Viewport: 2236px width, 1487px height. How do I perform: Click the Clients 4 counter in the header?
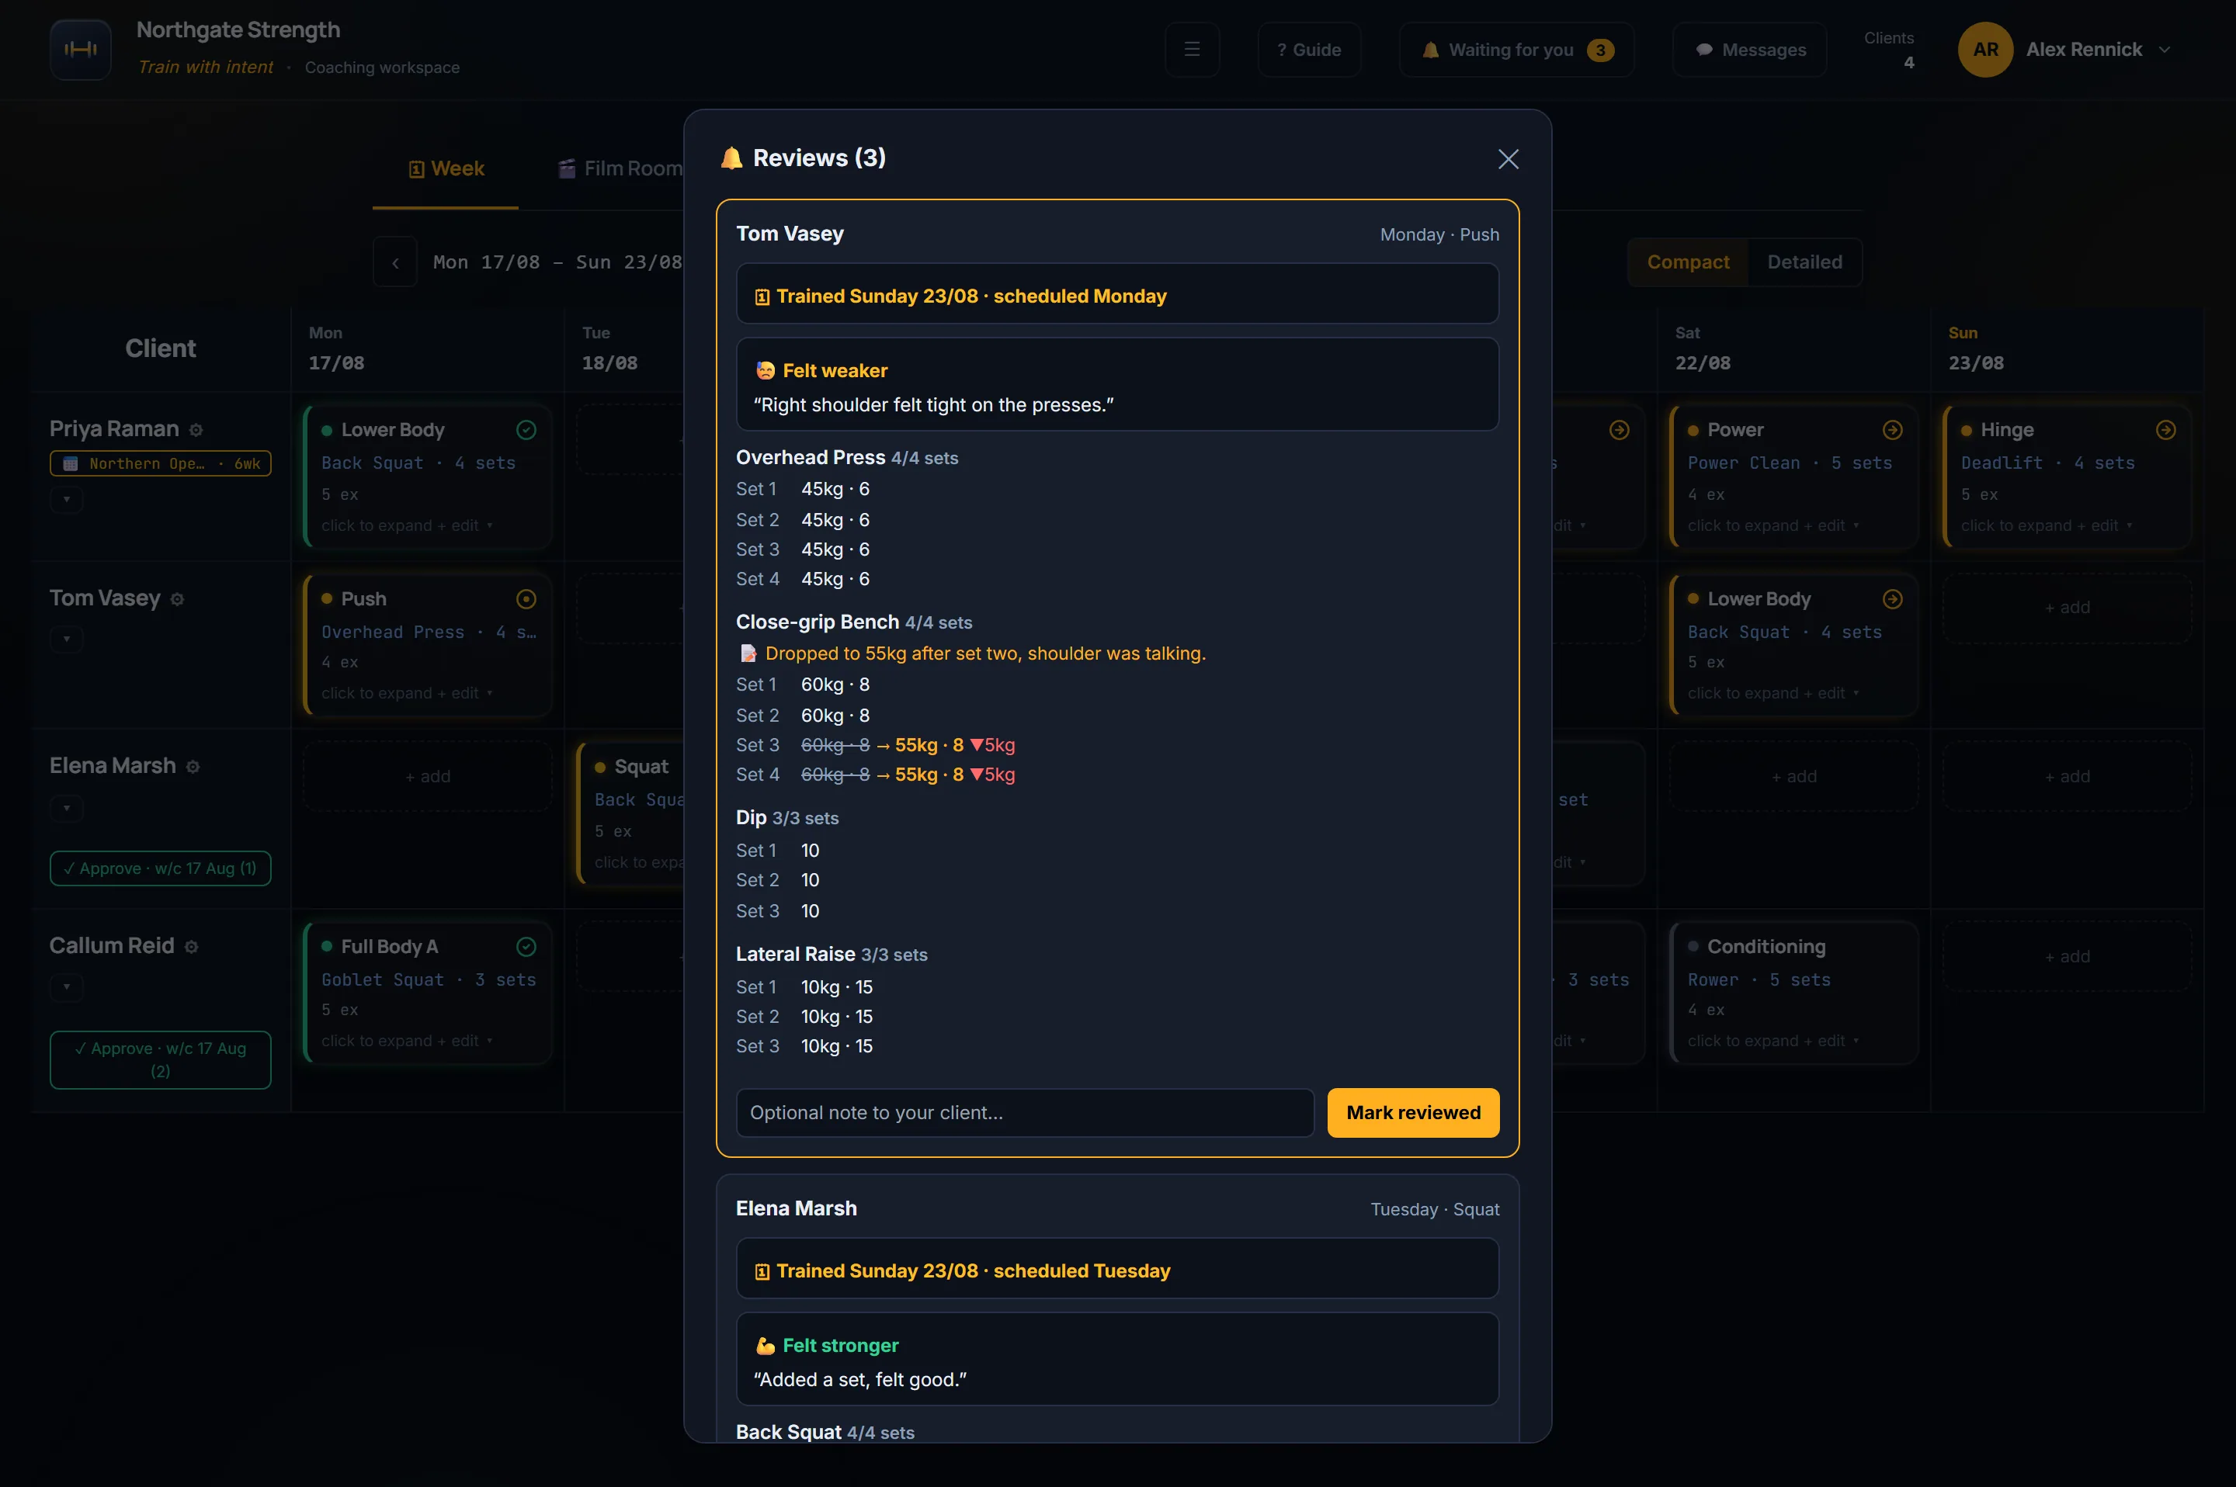(1889, 50)
